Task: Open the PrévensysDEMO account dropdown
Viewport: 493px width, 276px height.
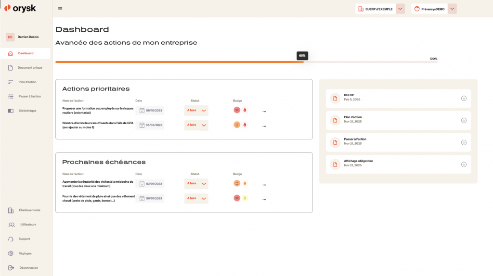Action: tap(452, 9)
